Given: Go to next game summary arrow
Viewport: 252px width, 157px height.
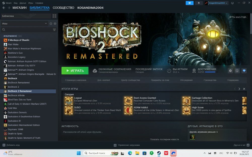Looking at the screenshot, I should pos(239,89).
